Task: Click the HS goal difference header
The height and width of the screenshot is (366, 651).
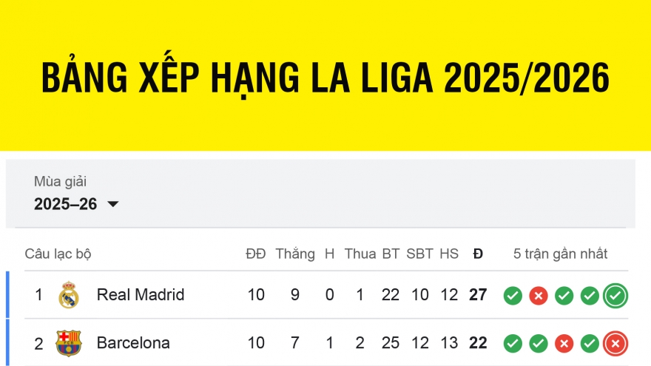Action: tap(449, 254)
